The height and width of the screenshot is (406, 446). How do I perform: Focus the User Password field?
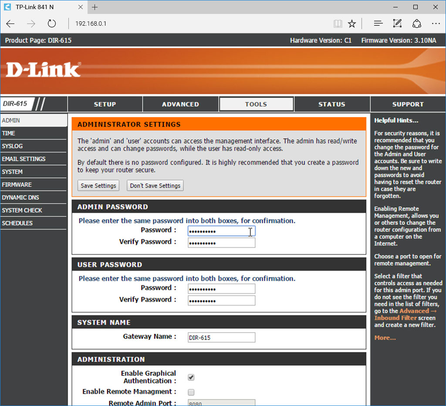click(221, 289)
